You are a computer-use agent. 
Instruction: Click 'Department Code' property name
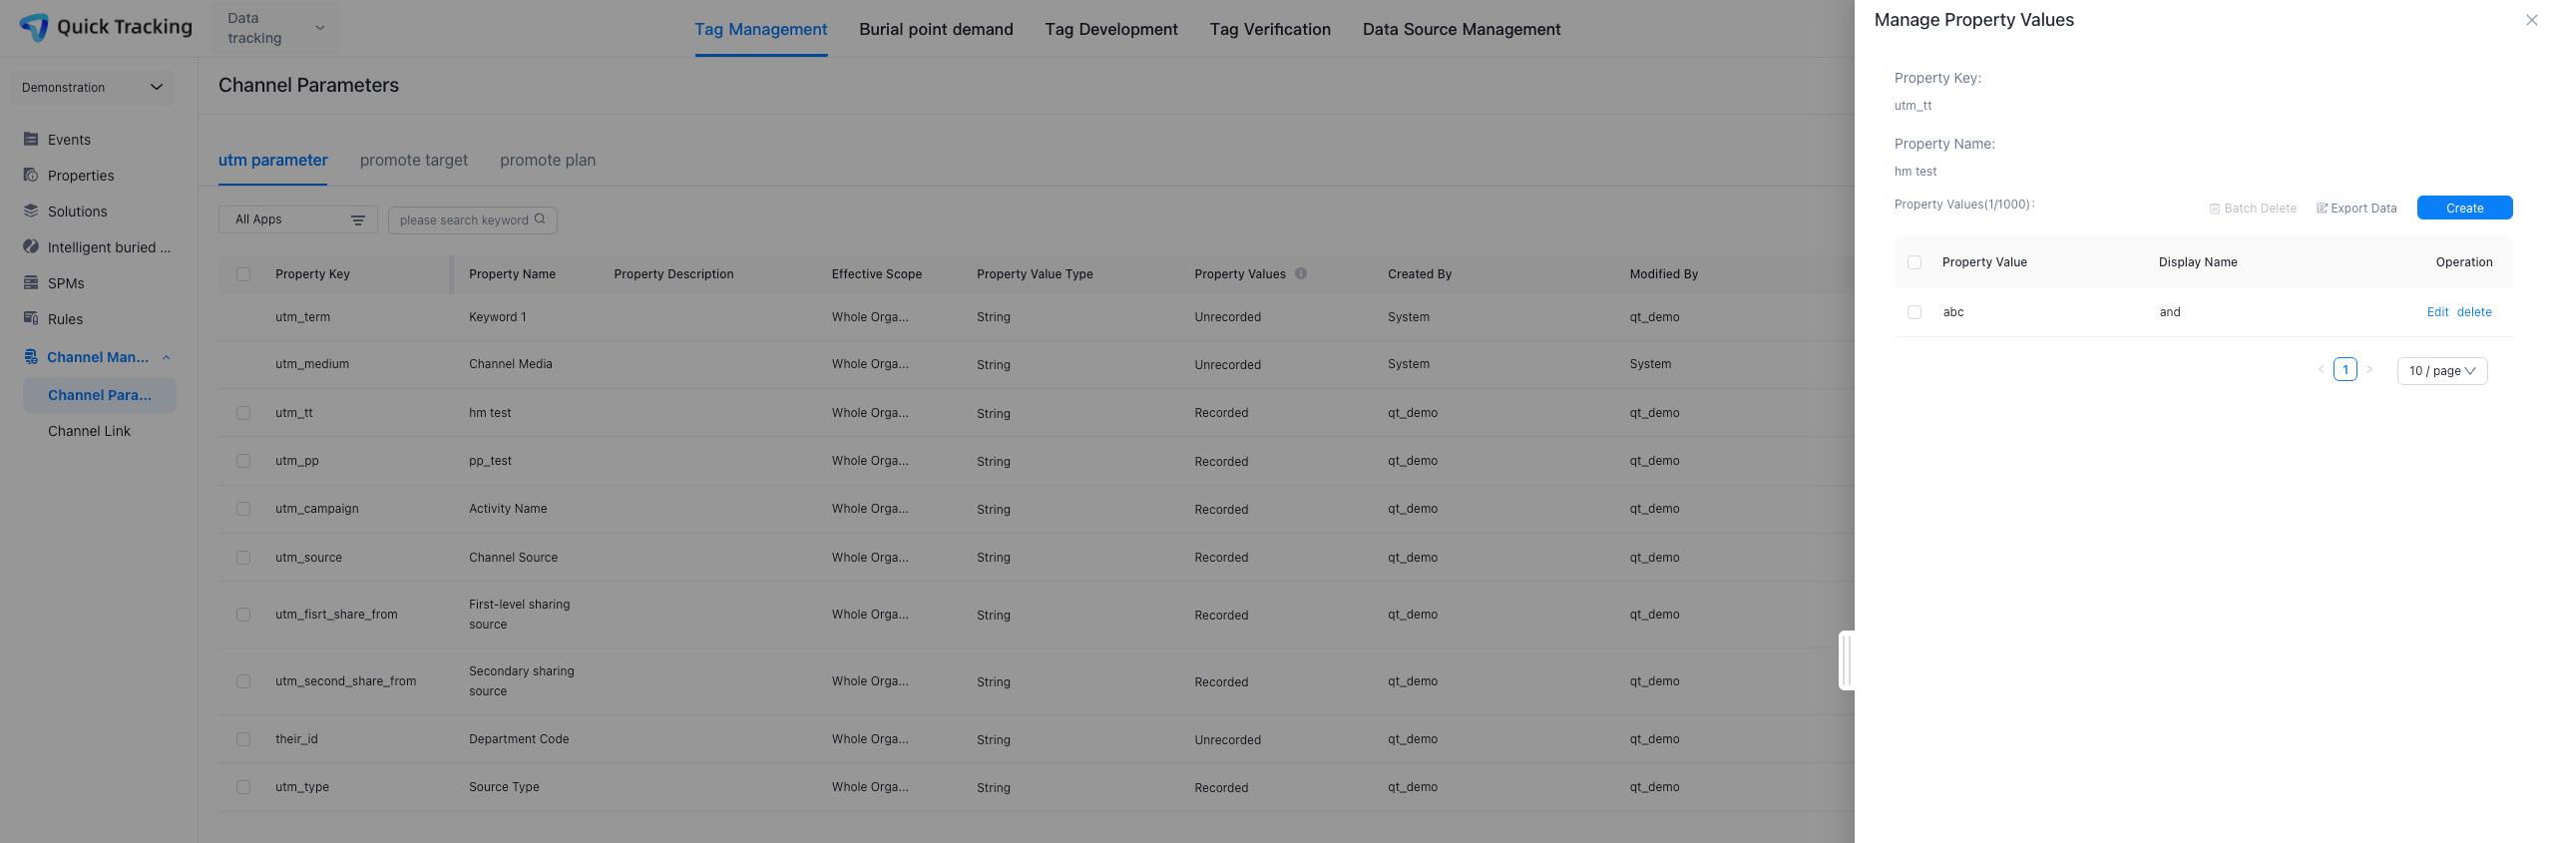[519, 739]
